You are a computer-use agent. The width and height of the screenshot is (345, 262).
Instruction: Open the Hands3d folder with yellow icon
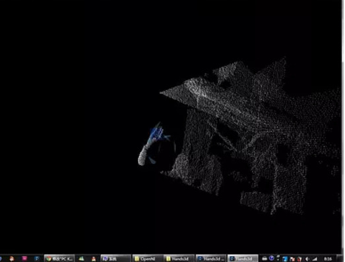pyautogui.click(x=179, y=259)
